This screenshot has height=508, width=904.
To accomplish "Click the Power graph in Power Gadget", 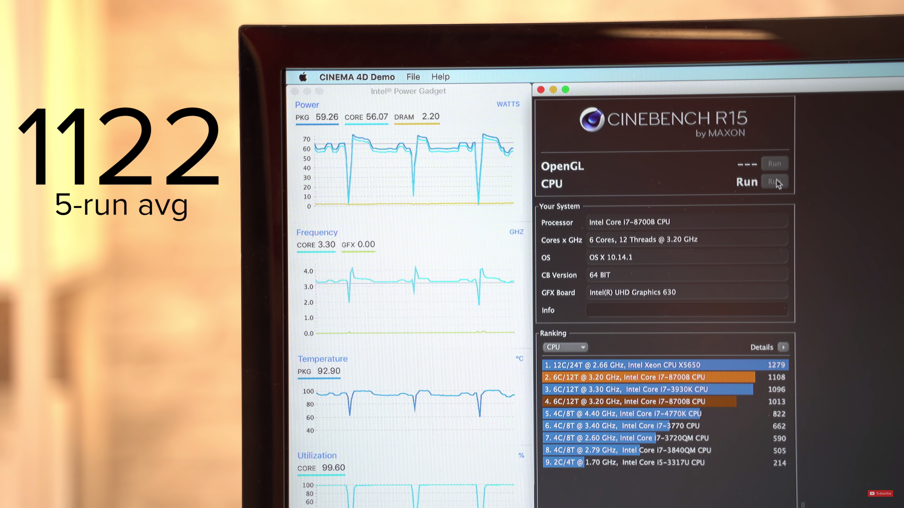I will (414, 170).
